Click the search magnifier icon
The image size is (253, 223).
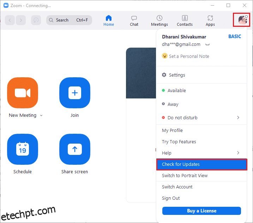51,20
